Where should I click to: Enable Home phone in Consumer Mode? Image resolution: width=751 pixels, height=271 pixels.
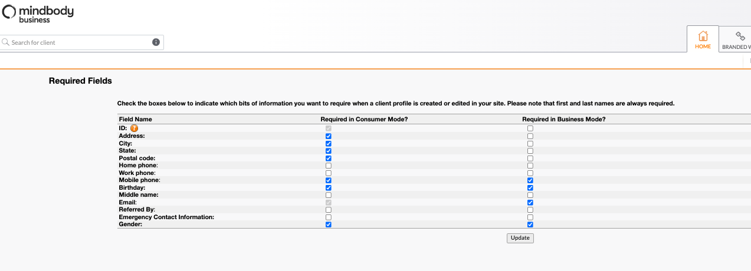(329, 166)
